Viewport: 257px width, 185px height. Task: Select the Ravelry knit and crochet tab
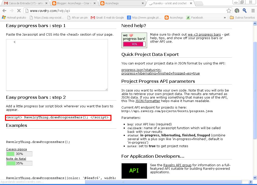[x=170, y=3]
